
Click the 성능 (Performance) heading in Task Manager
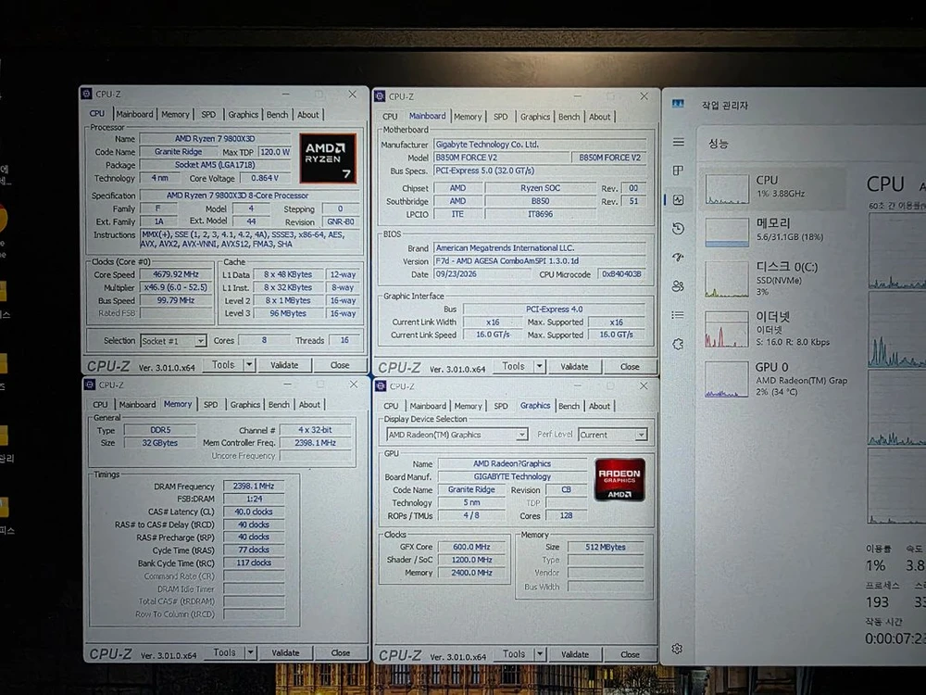[719, 143]
